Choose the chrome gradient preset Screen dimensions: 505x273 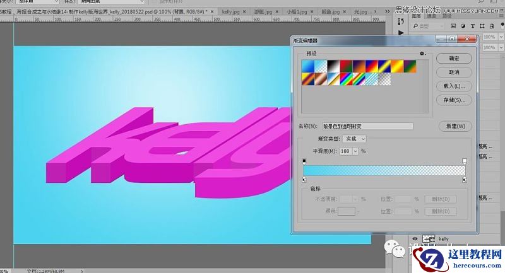click(333, 79)
